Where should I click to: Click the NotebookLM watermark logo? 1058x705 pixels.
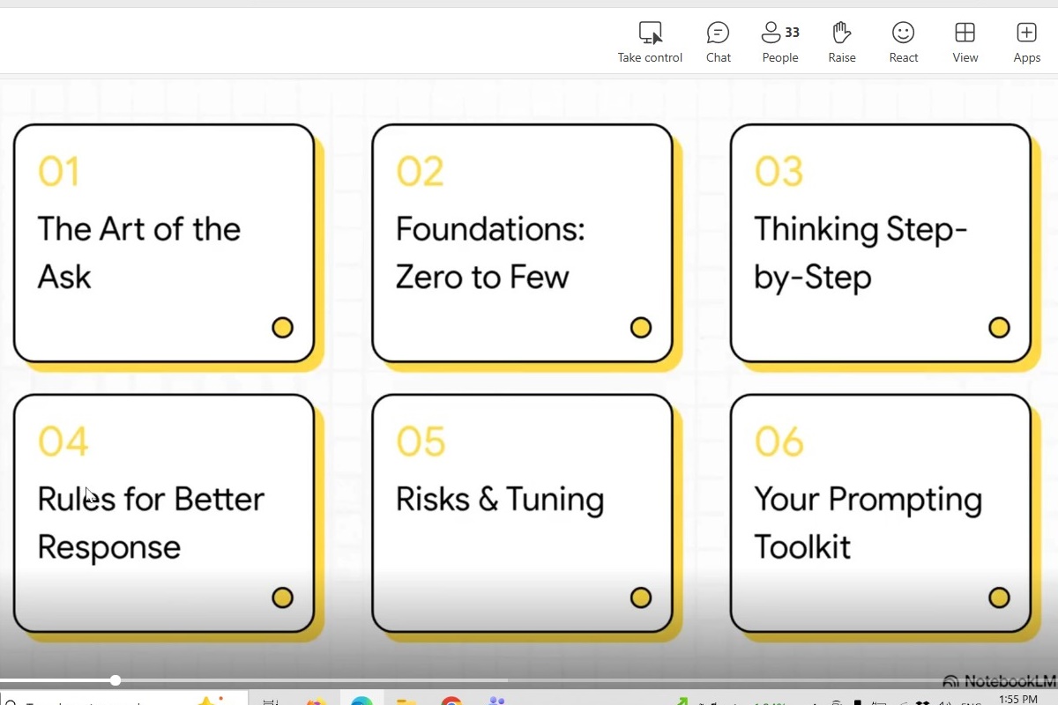(999, 681)
